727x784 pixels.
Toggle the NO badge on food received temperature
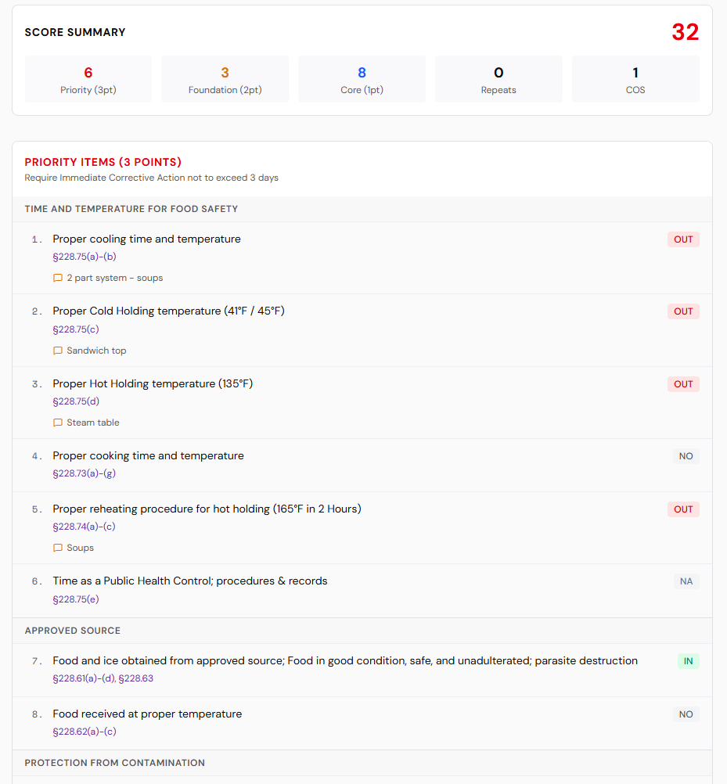tap(686, 714)
